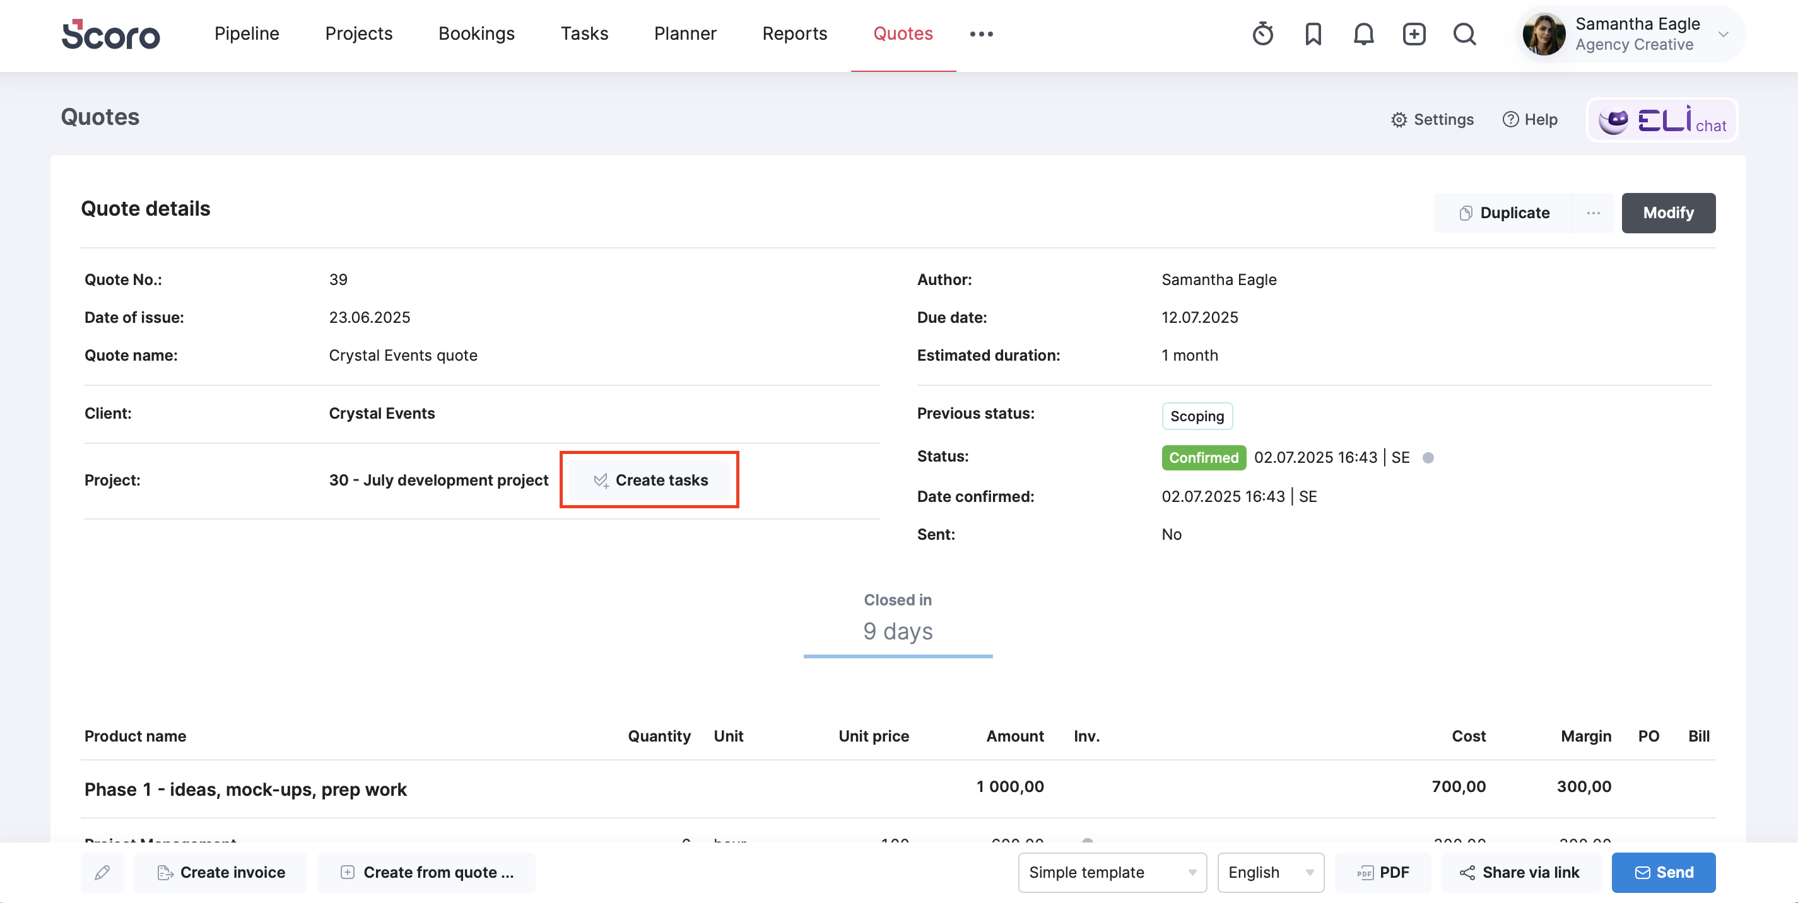
Task: Open the search magnifier icon
Action: coord(1464,33)
